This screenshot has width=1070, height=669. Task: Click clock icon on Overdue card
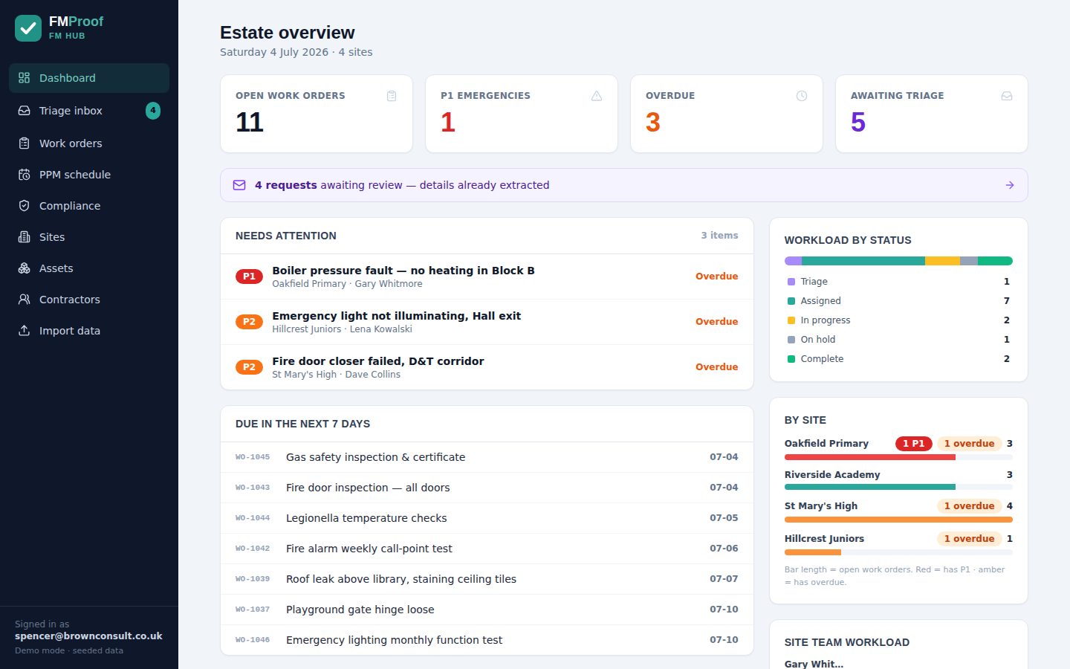[x=802, y=96]
